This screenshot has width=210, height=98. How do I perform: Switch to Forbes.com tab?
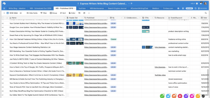click(168, 8)
